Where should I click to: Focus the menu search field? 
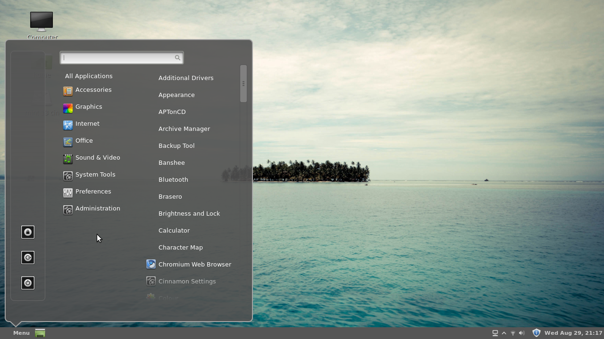click(118, 58)
